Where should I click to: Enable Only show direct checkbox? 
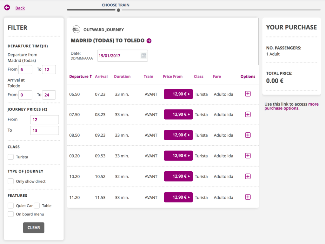(10, 181)
